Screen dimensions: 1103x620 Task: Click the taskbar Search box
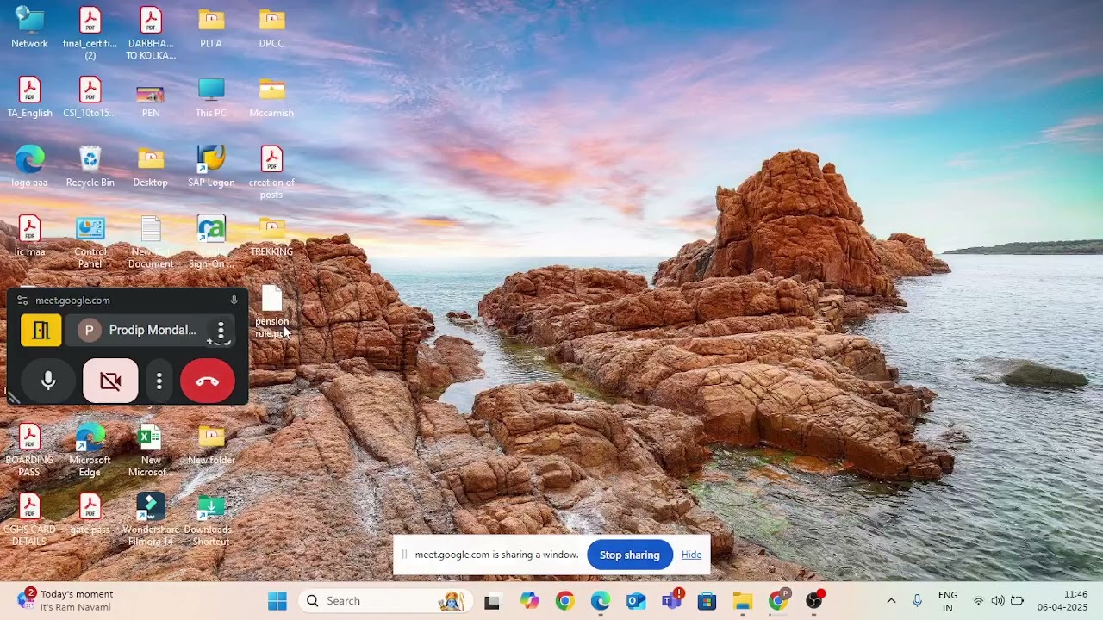[x=386, y=601]
